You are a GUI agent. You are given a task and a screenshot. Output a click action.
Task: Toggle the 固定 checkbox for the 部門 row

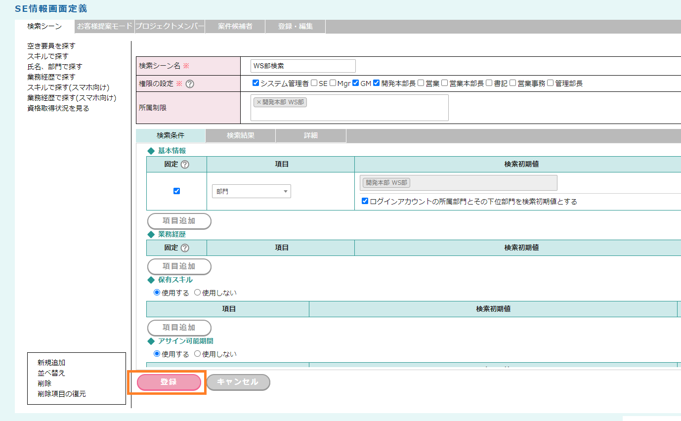176,191
